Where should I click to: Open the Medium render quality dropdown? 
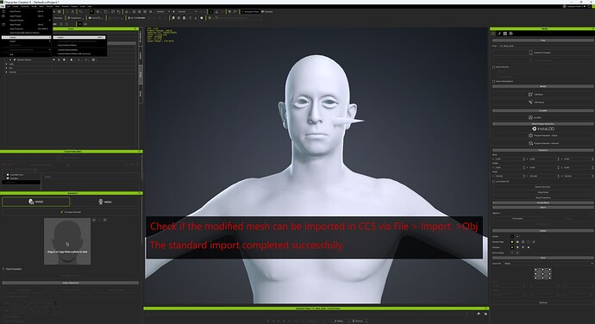(x=163, y=12)
